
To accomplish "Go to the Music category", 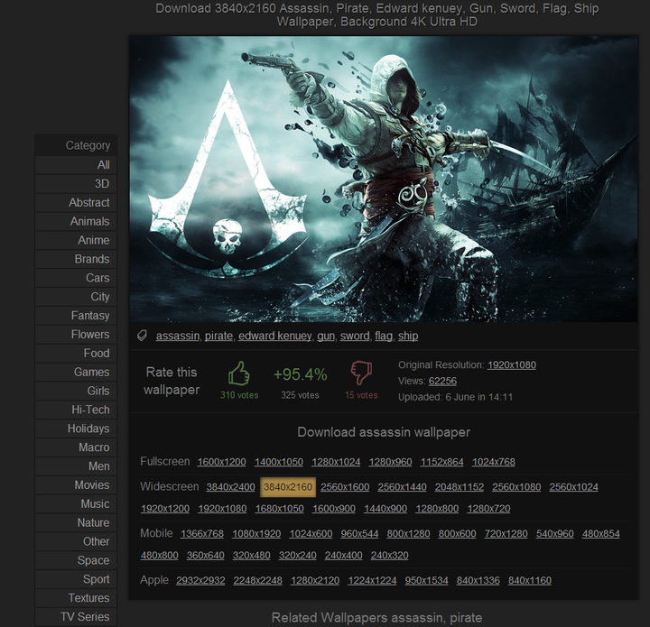I will coord(76,504).
